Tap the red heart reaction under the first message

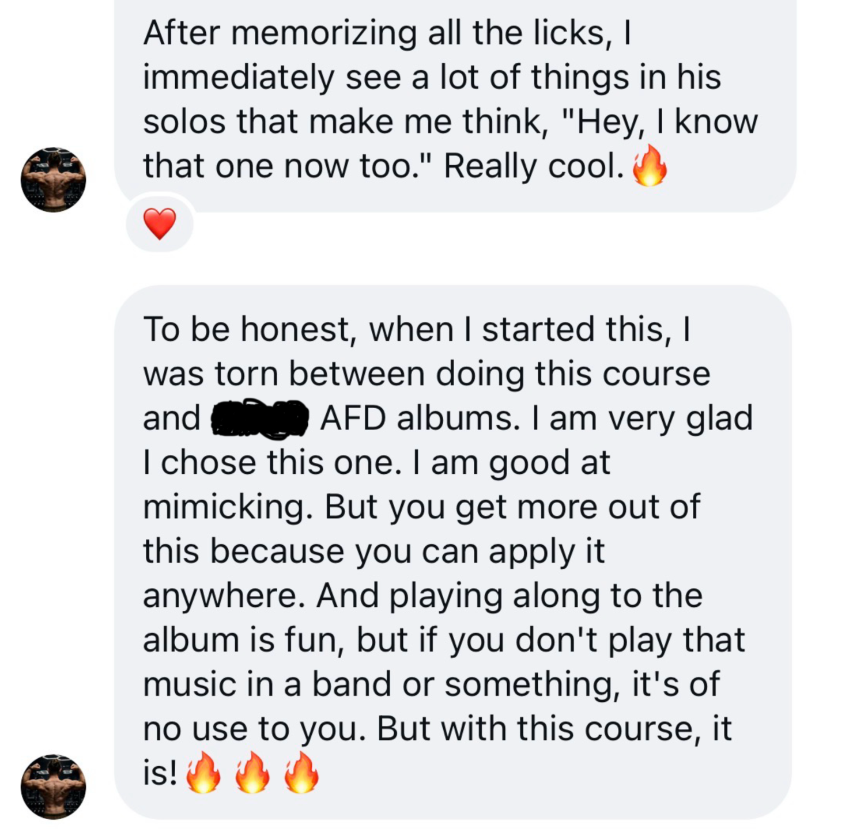coord(160,224)
